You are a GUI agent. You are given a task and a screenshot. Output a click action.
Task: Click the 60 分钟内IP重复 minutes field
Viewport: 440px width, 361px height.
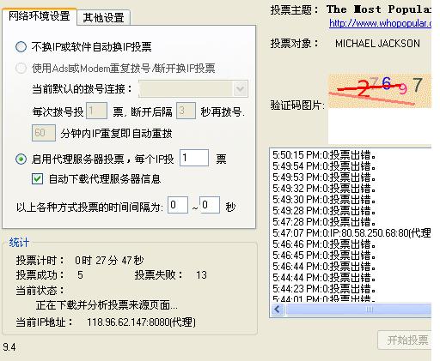click(x=44, y=133)
